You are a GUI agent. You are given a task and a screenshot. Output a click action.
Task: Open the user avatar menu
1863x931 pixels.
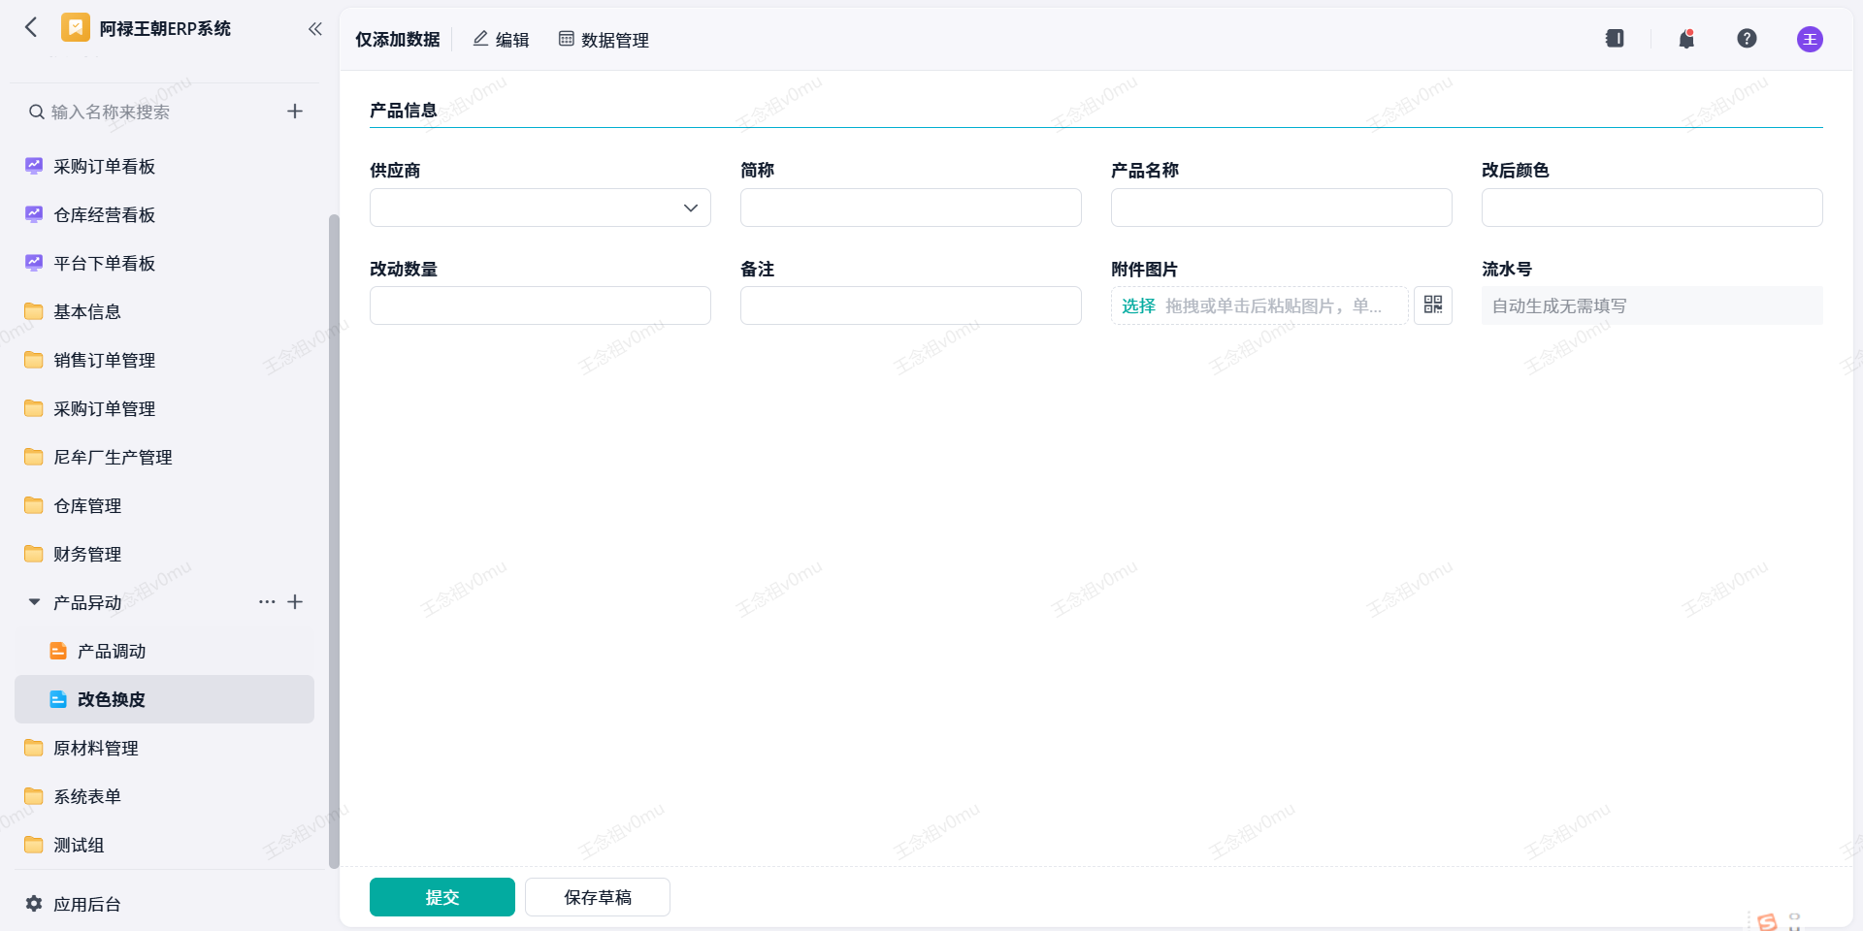click(x=1810, y=39)
